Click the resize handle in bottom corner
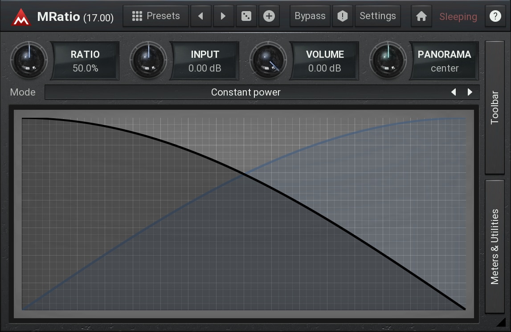Screen dimensions: 511x332 point(501,322)
